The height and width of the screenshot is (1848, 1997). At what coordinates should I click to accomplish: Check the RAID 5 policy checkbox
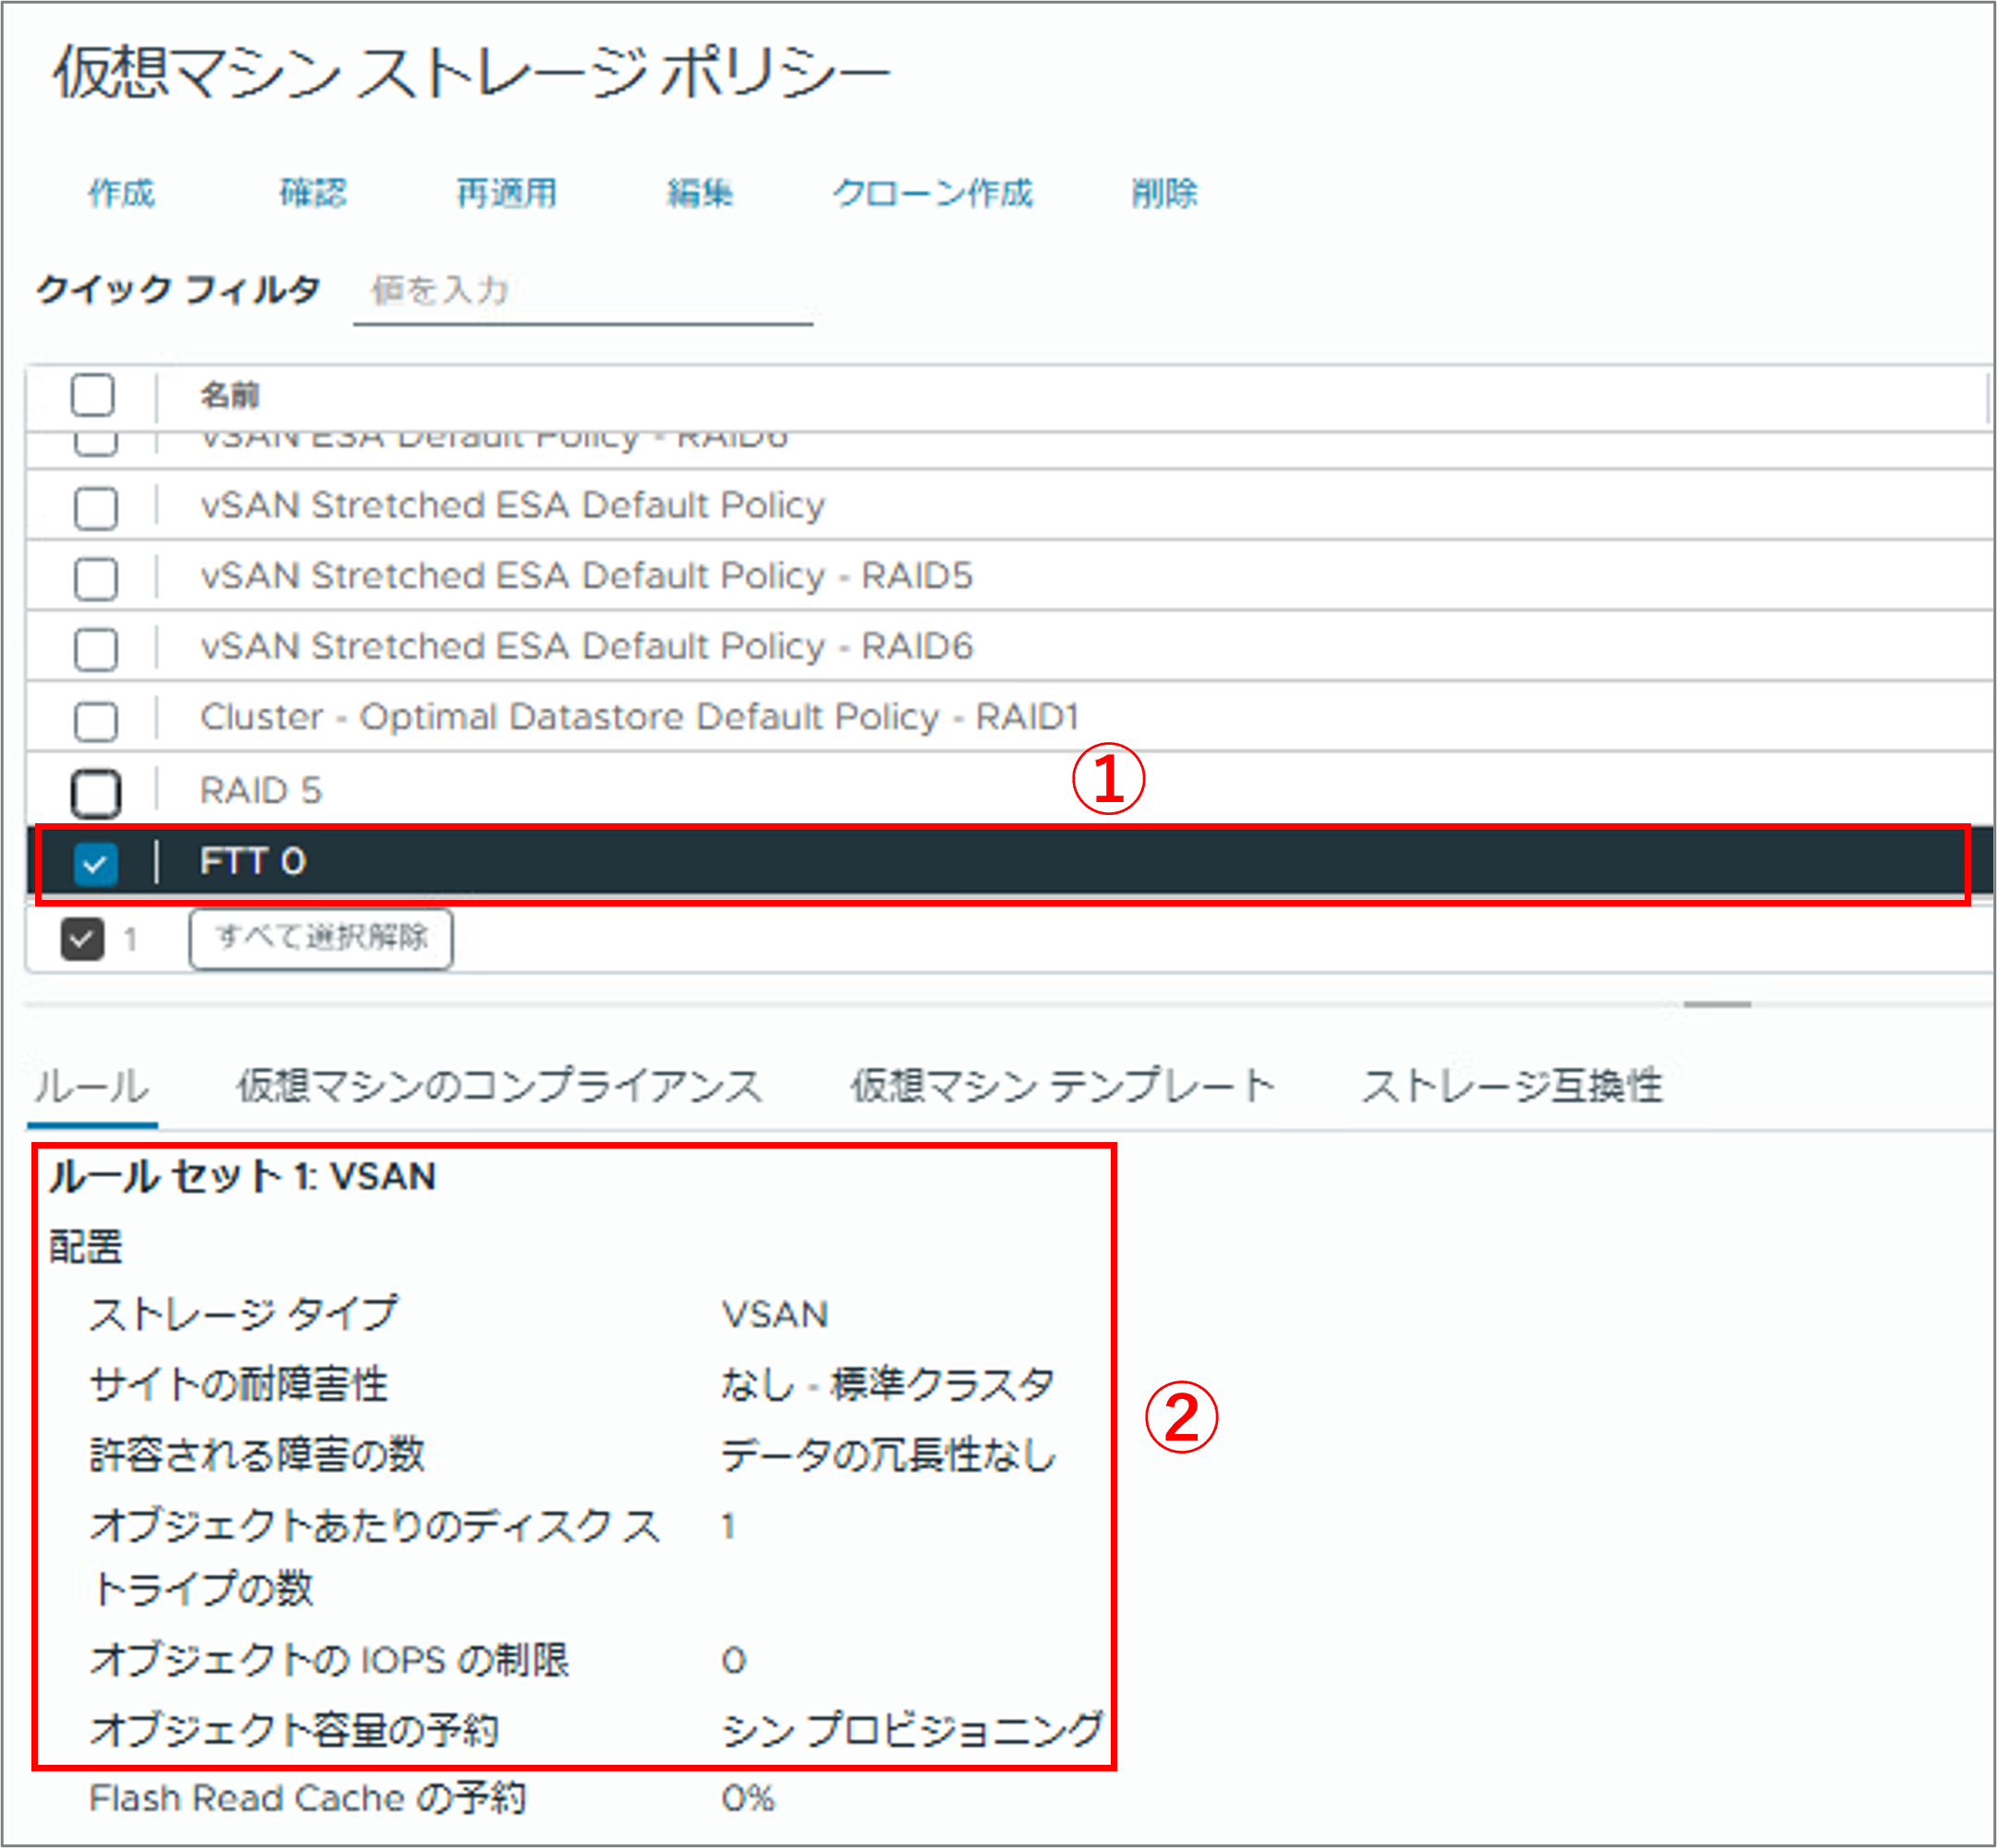[x=96, y=793]
